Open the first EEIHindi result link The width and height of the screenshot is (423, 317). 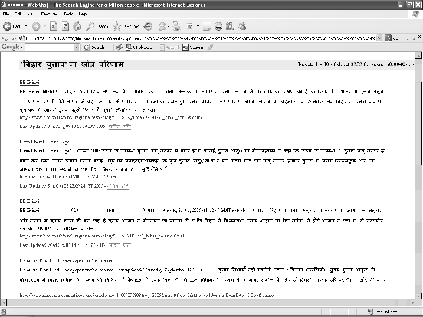(29, 83)
